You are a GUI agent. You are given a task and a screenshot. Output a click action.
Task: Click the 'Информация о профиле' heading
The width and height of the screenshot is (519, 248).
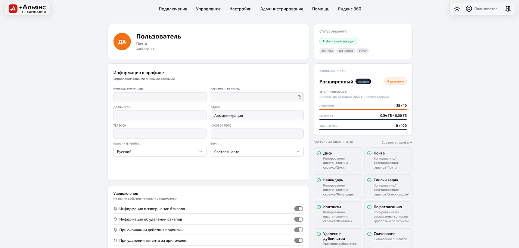pyautogui.click(x=139, y=73)
